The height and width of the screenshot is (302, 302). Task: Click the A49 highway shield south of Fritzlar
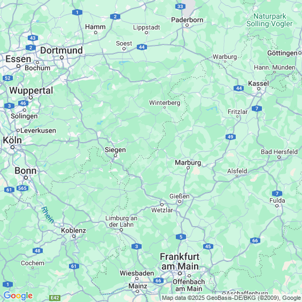click(x=230, y=137)
